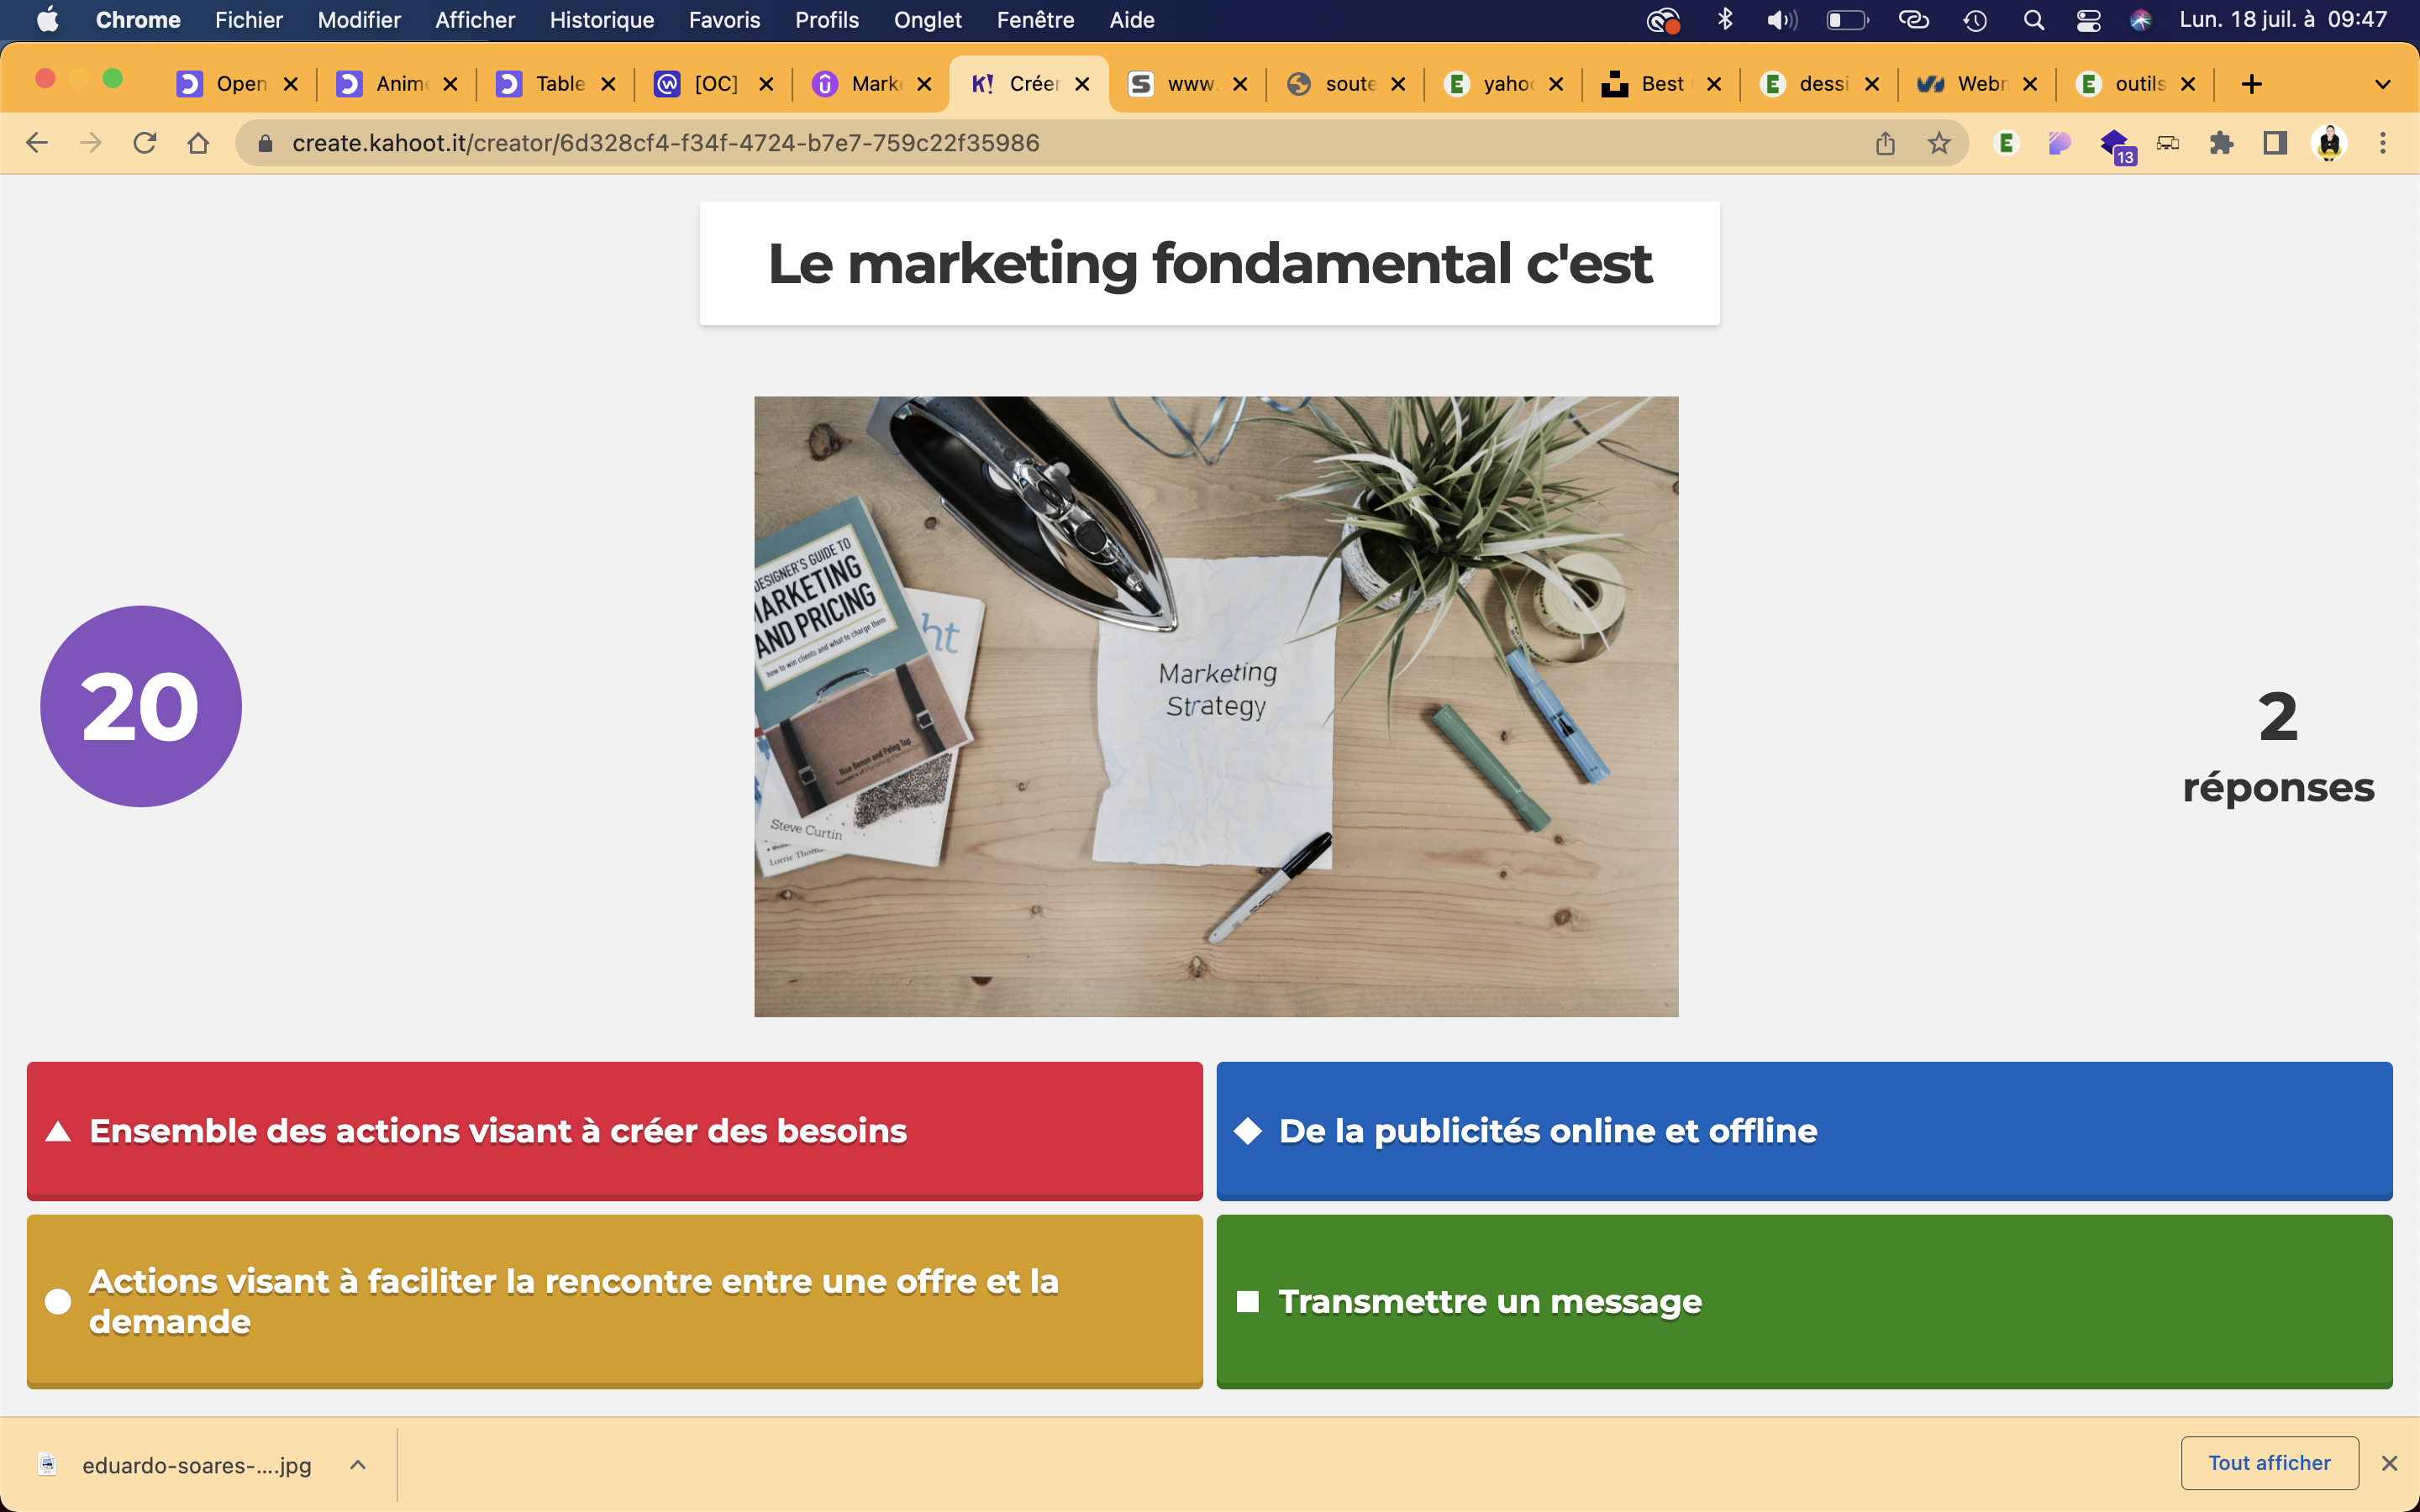This screenshot has height=1512, width=2420.
Task: Open the Historique menu
Action: coord(601,20)
